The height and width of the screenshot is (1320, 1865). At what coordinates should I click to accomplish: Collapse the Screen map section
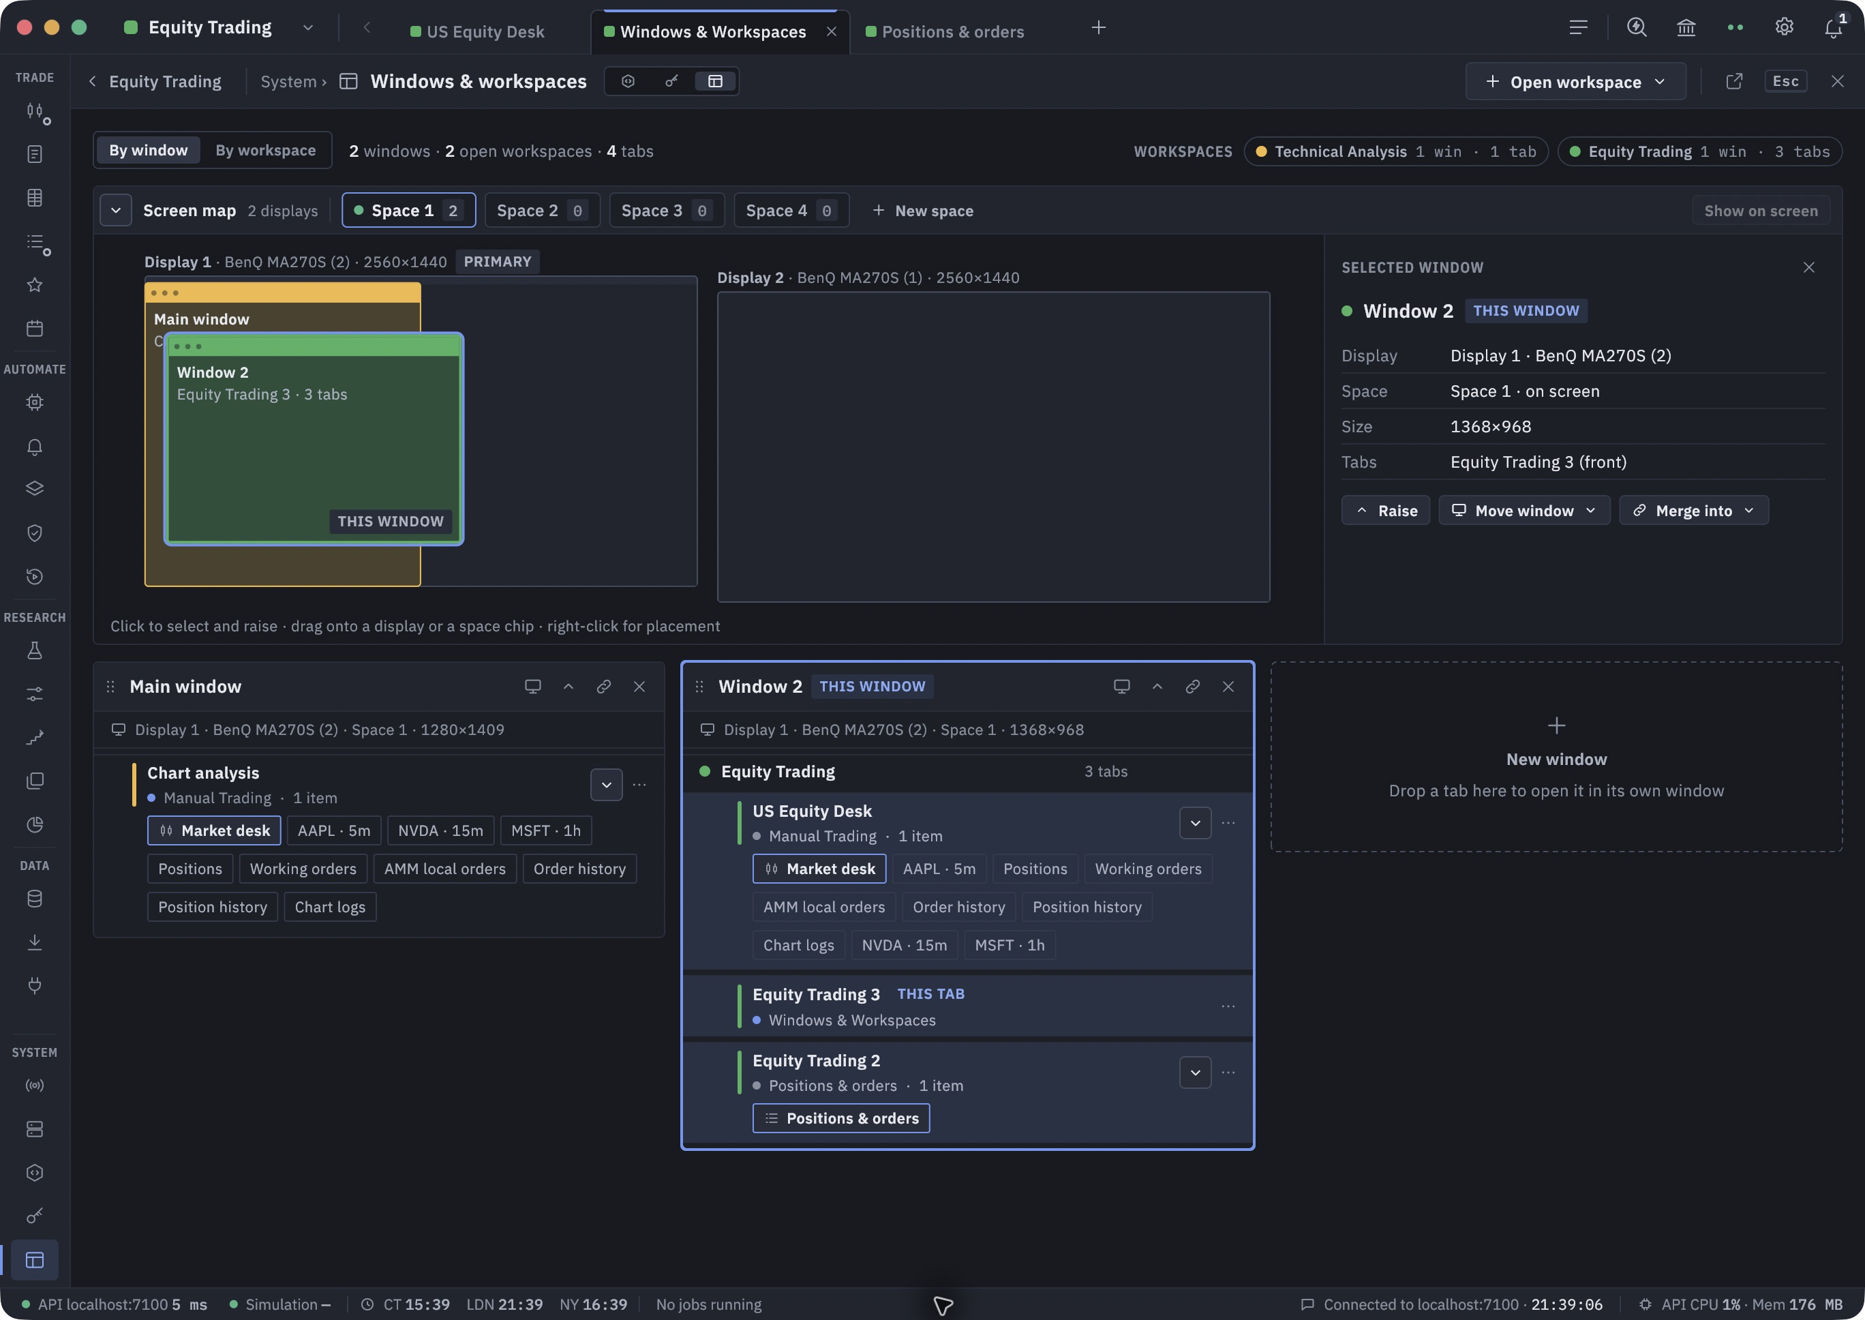pos(116,211)
